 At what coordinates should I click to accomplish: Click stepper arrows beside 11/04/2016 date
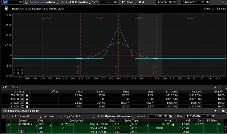coord(213,116)
